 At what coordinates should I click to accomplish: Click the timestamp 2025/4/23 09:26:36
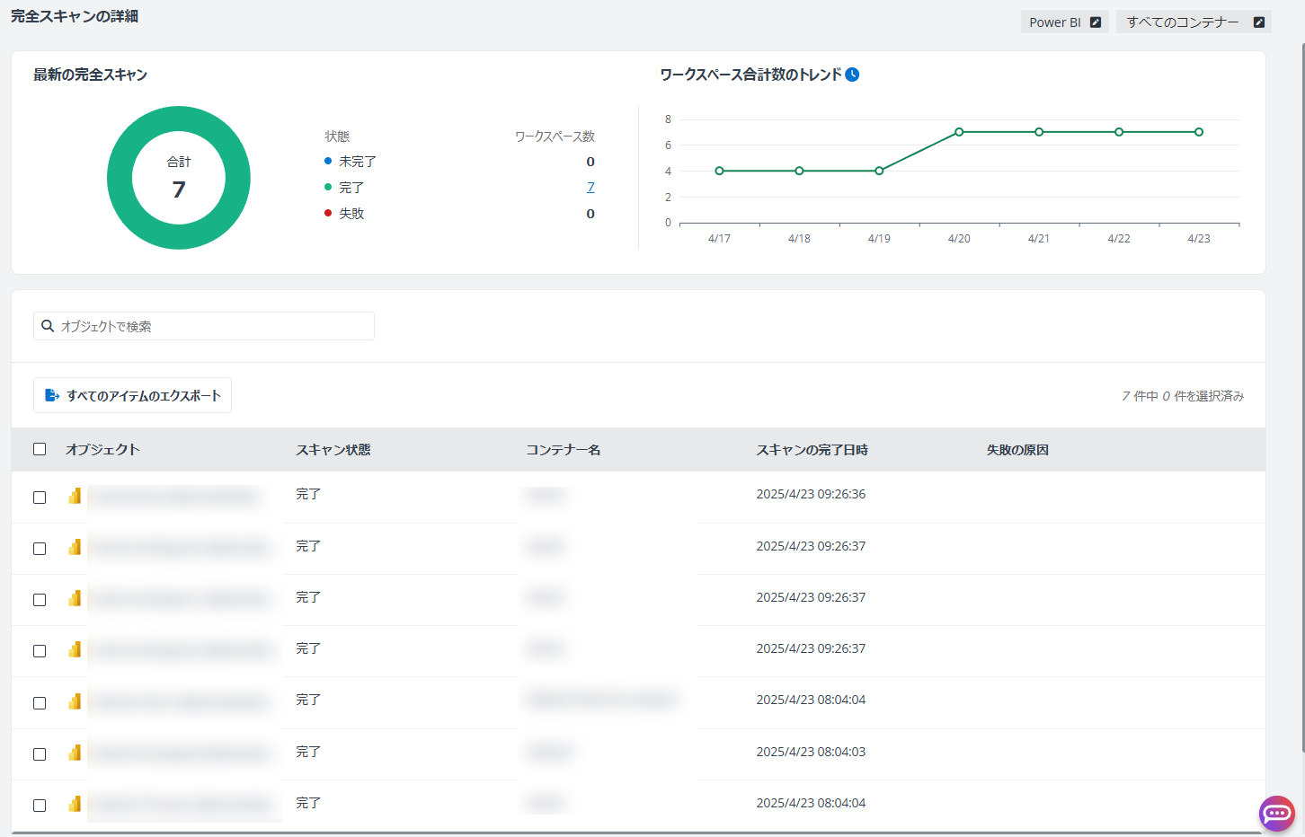811,494
